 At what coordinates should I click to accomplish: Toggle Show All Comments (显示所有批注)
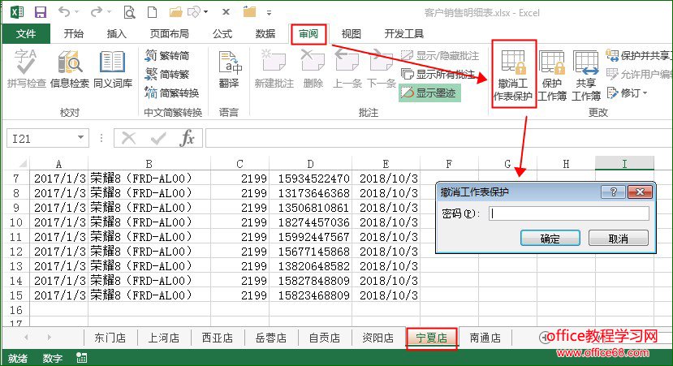[x=438, y=74]
